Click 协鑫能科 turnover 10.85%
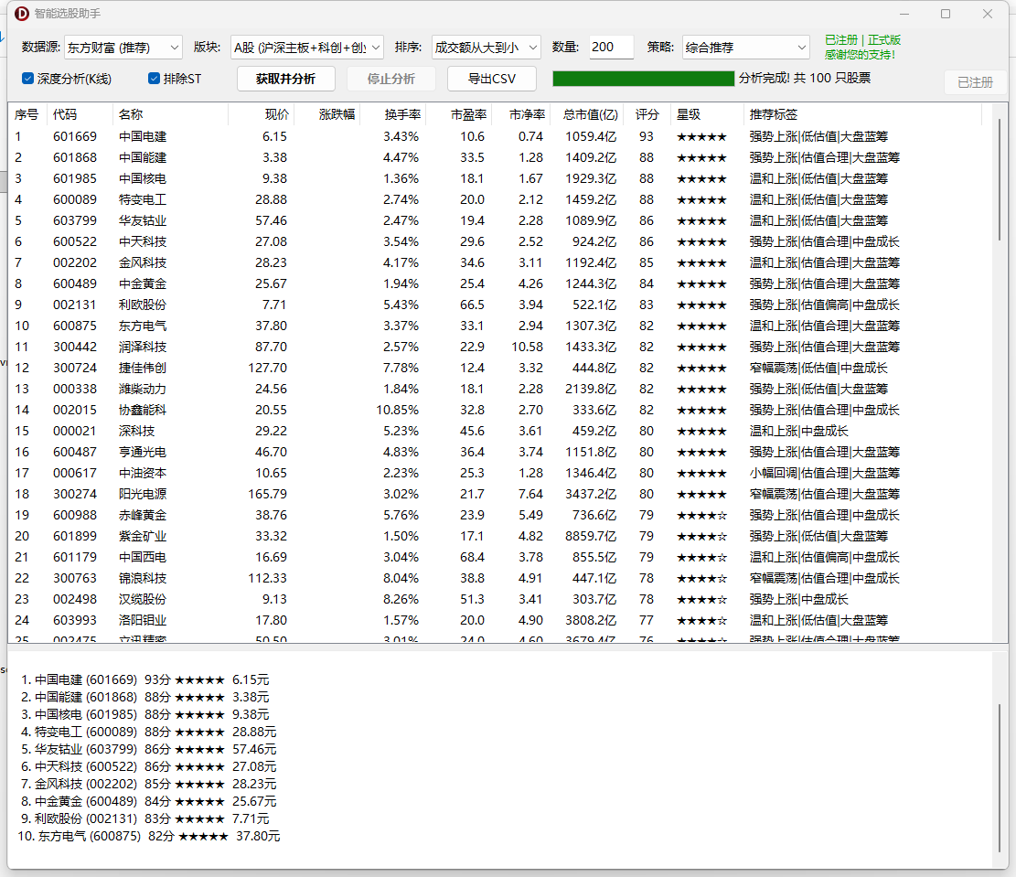1016x877 pixels. (397, 411)
